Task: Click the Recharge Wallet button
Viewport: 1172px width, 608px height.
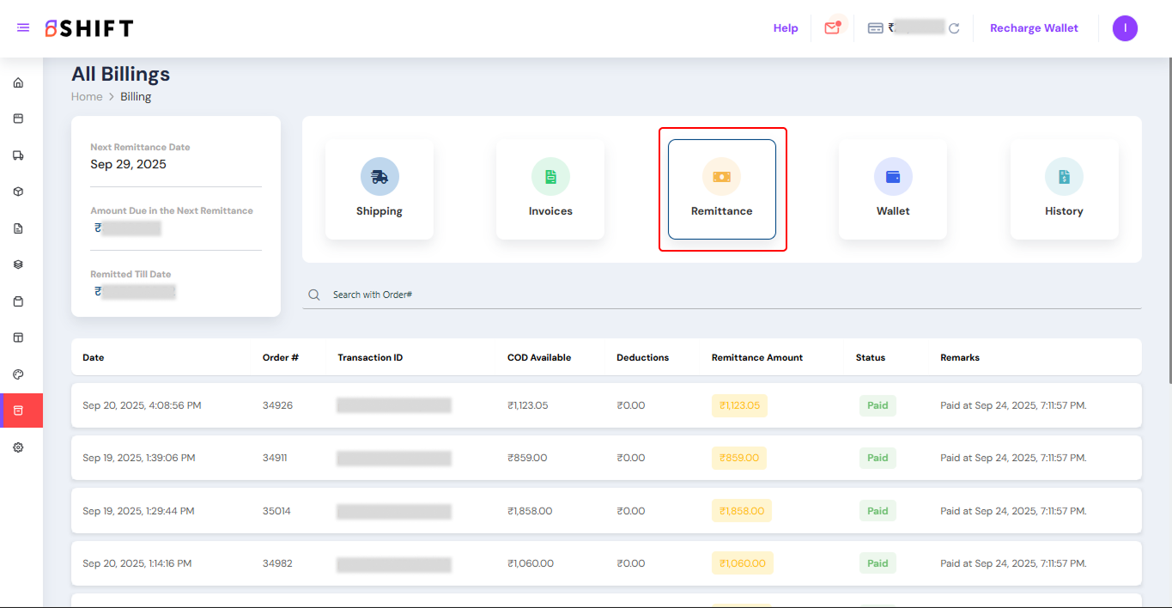Action: [x=1034, y=28]
